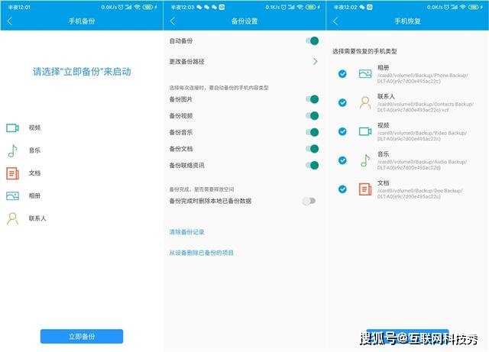Tap the 选择需要恢复的手机类型 heading
The height and width of the screenshot is (352, 489).
click(364, 51)
